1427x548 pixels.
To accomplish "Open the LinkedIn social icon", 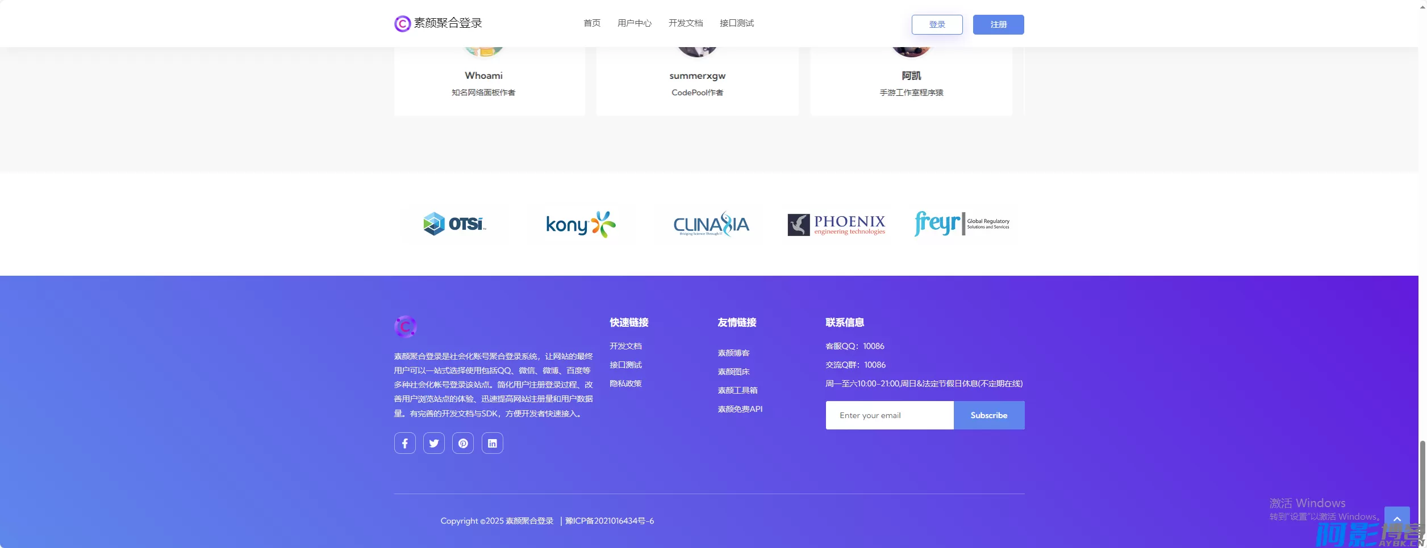I will pyautogui.click(x=492, y=443).
